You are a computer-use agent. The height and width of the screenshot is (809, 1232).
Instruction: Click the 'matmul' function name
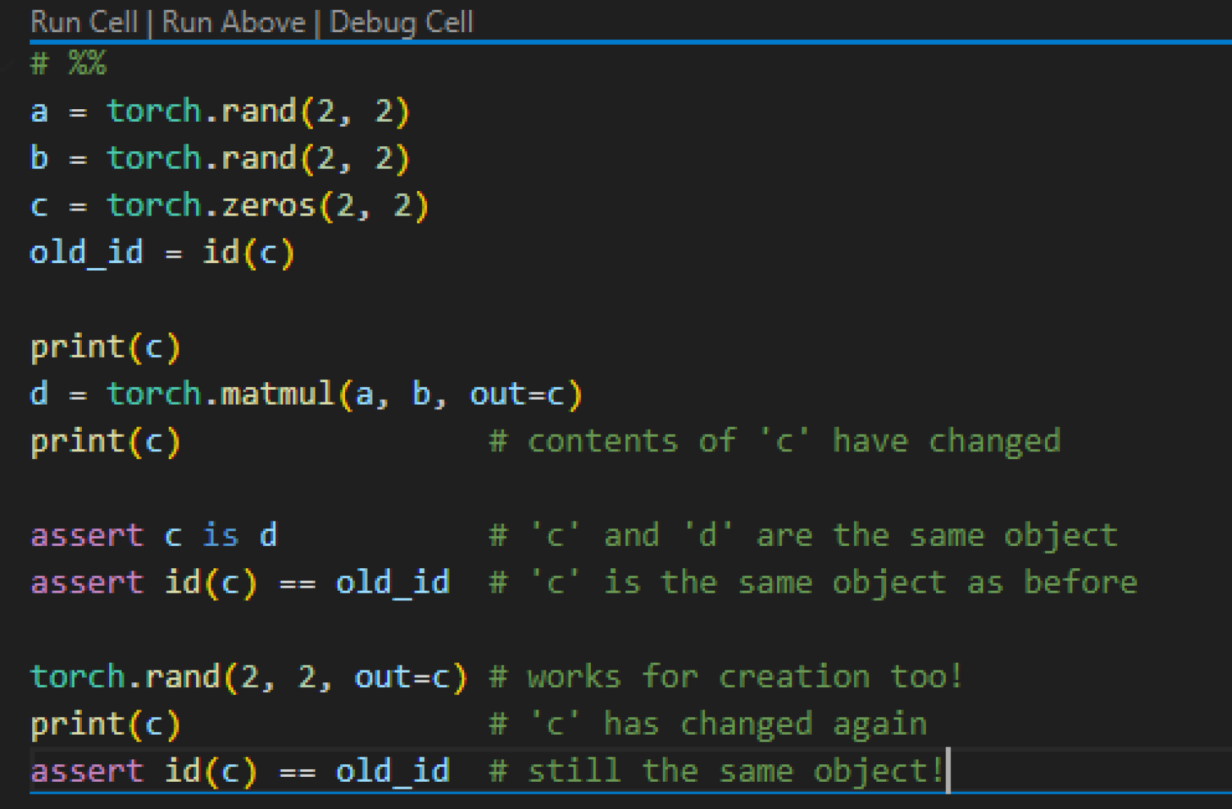(x=277, y=395)
